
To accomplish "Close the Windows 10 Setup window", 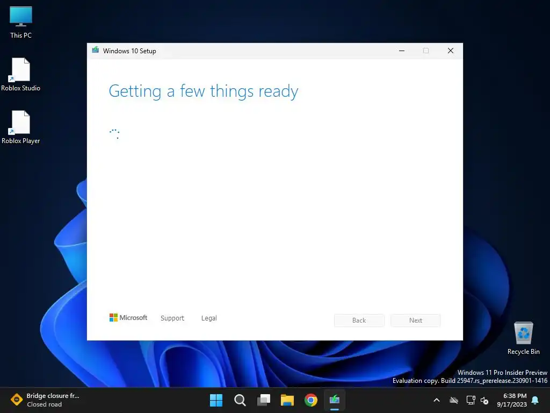I will (x=451, y=51).
